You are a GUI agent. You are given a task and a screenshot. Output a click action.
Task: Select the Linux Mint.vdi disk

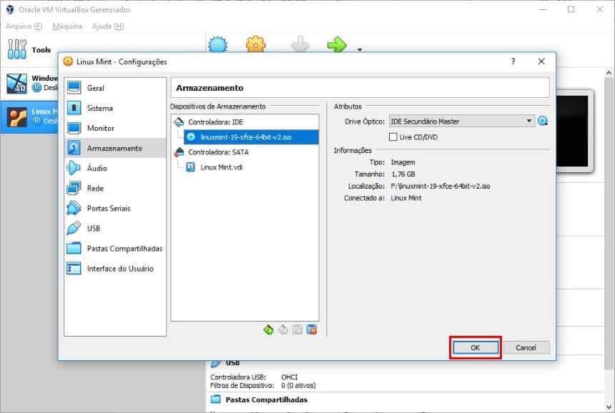[x=251, y=167]
